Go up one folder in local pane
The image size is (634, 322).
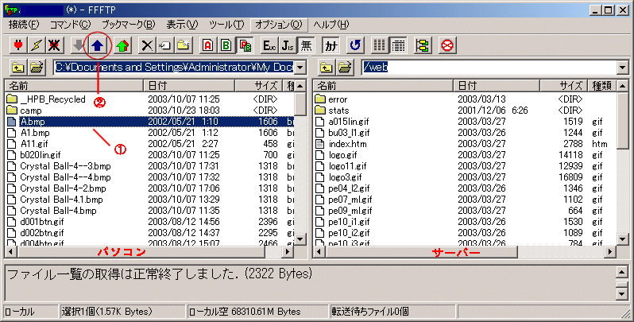pyautogui.click(x=18, y=68)
